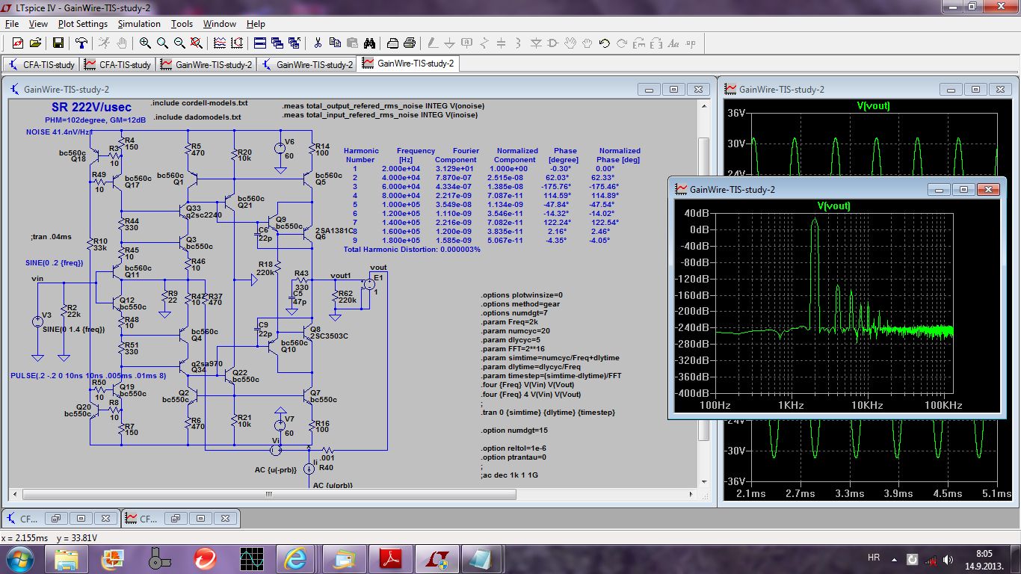Select the Move hand tool
This screenshot has height=574, width=1021.
pyautogui.click(x=570, y=43)
